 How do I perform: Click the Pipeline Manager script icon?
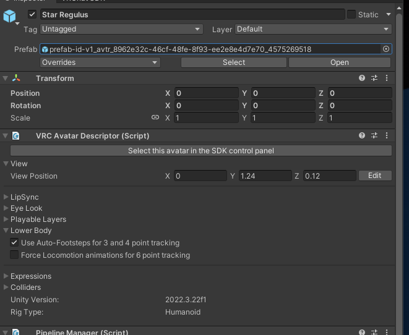(x=16, y=332)
